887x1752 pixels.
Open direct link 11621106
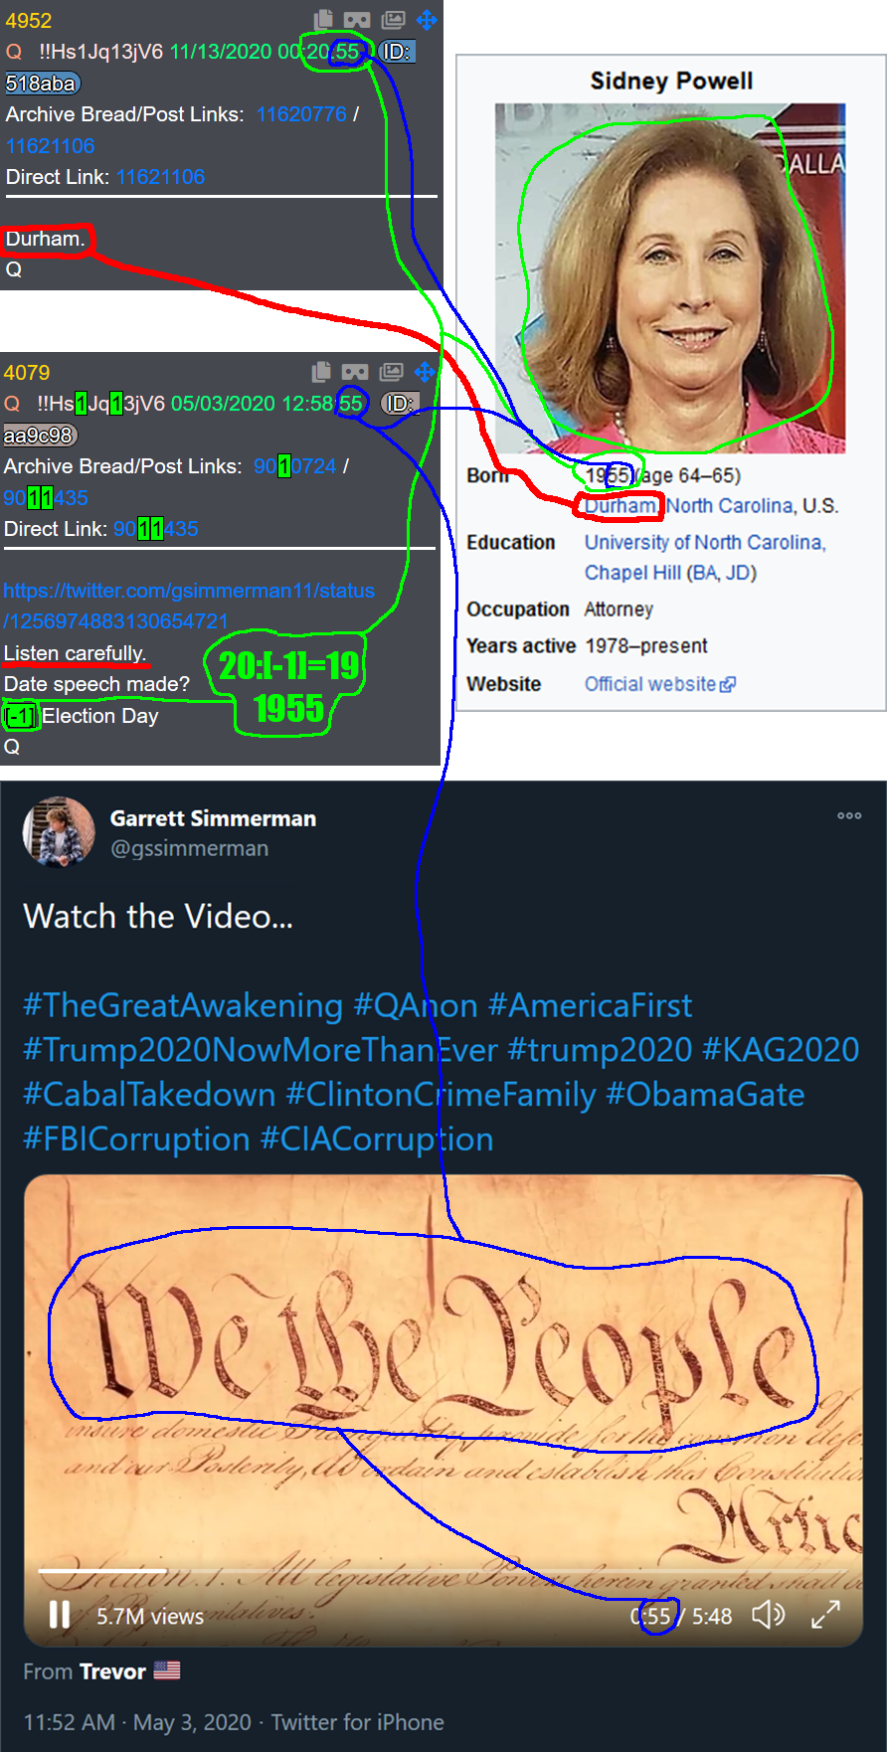pos(160,177)
